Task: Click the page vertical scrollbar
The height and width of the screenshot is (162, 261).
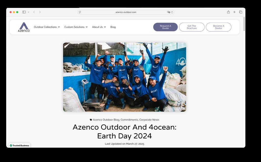Action: (244, 24)
